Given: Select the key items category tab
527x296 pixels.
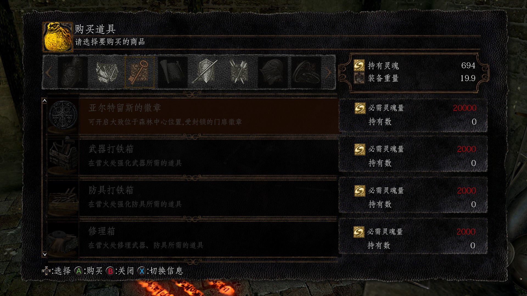Looking at the screenshot, I should [139, 72].
